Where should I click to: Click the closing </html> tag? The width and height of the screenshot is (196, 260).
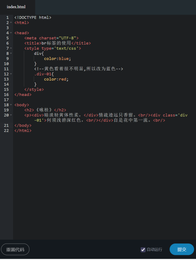pos(23,130)
